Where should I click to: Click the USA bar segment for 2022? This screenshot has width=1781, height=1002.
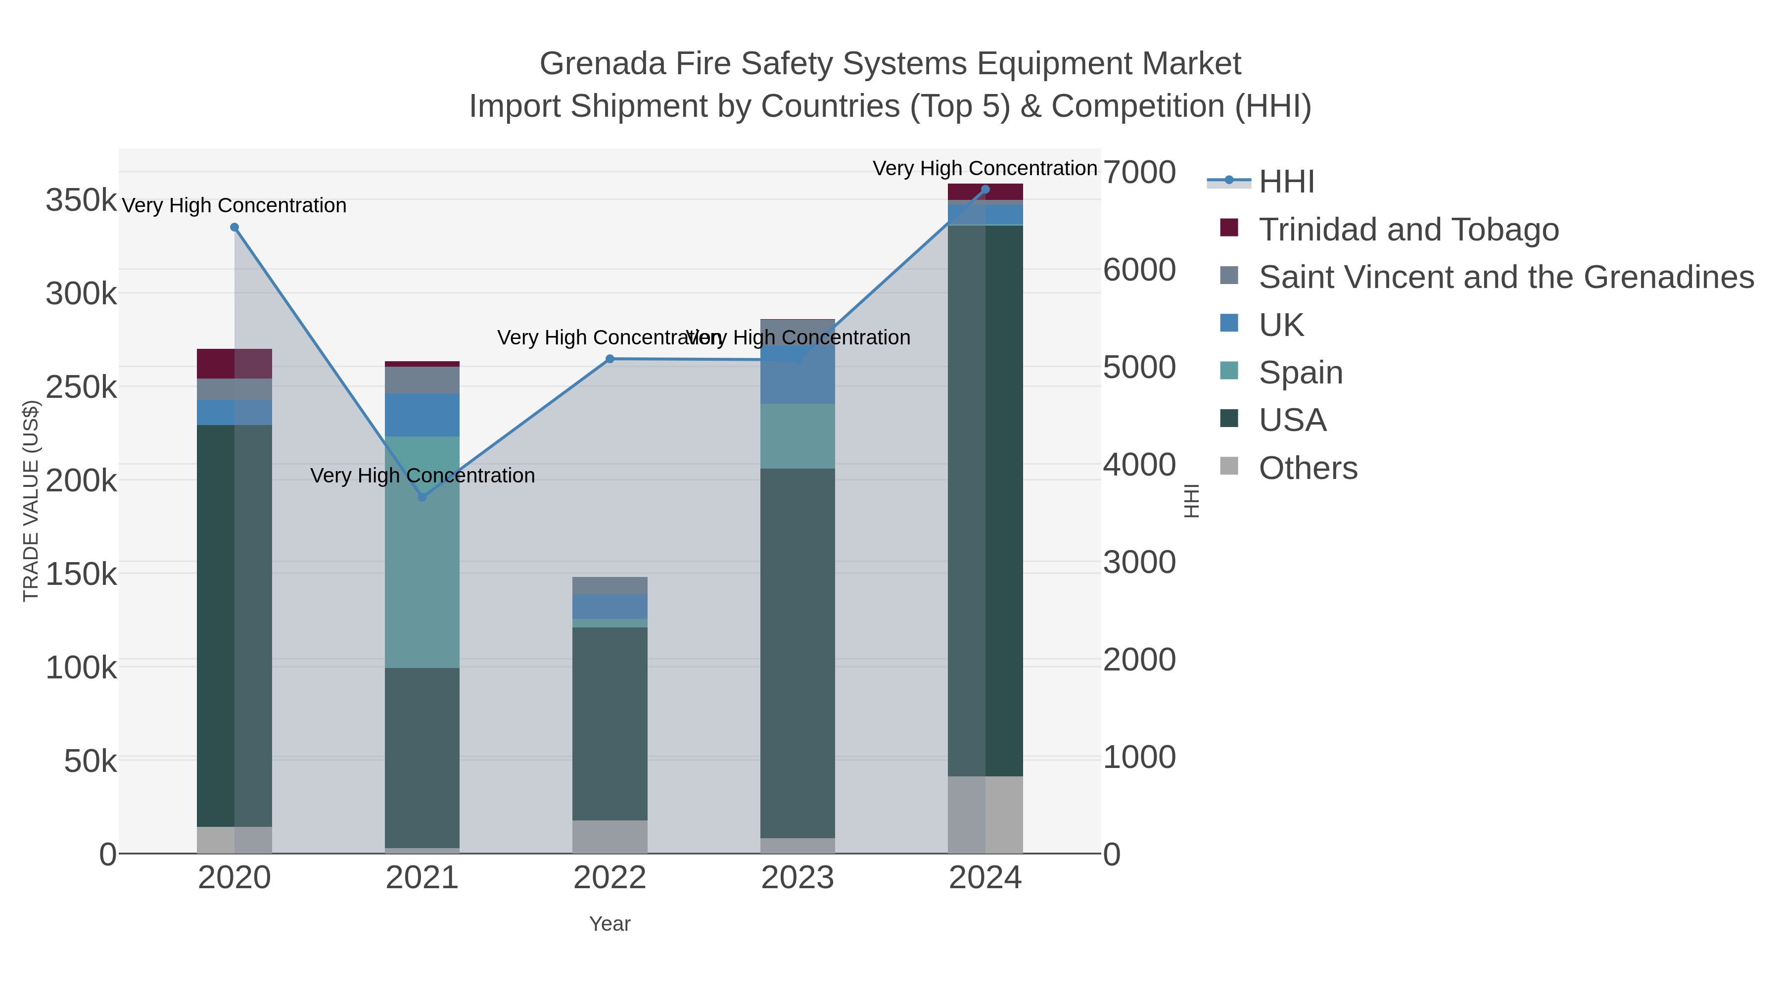click(x=610, y=724)
